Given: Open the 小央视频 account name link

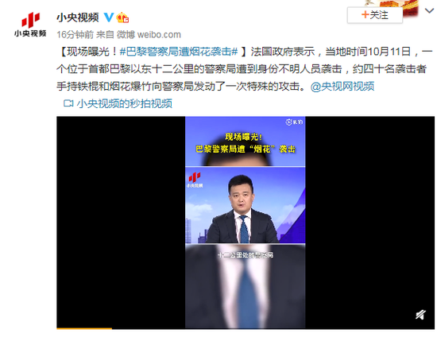Looking at the screenshot, I should coord(78,17).
